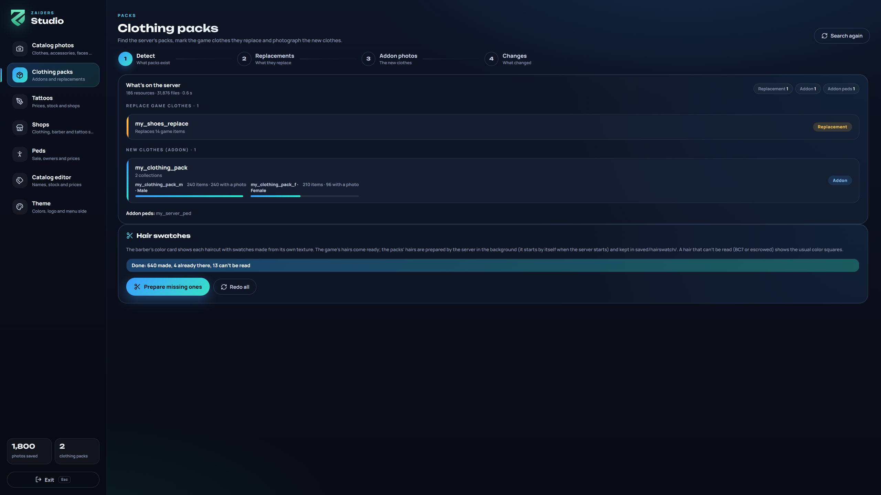The image size is (881, 495).
Task: Click Search again button
Action: click(841, 36)
